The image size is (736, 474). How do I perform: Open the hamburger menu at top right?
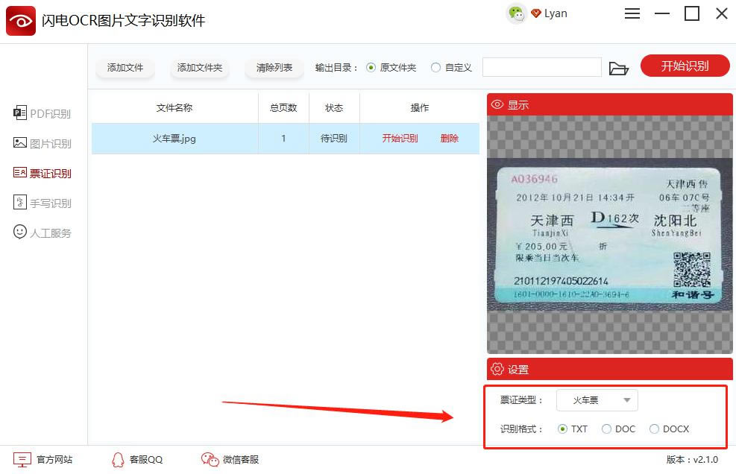click(x=632, y=13)
